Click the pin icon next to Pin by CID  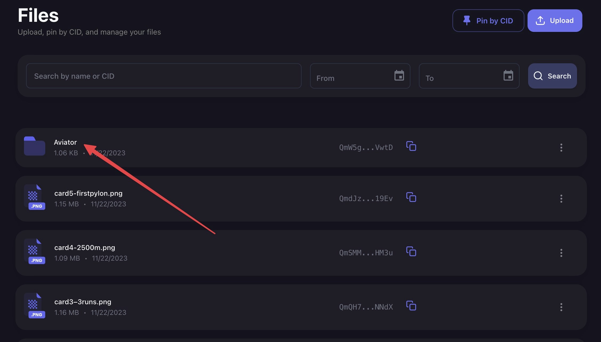coord(467,20)
